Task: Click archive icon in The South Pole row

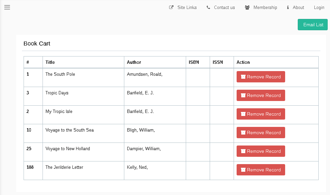Action: click(x=243, y=77)
